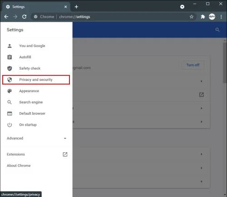Search settings with the magnifier icon
This screenshot has width=227, height=197.
(217, 30)
